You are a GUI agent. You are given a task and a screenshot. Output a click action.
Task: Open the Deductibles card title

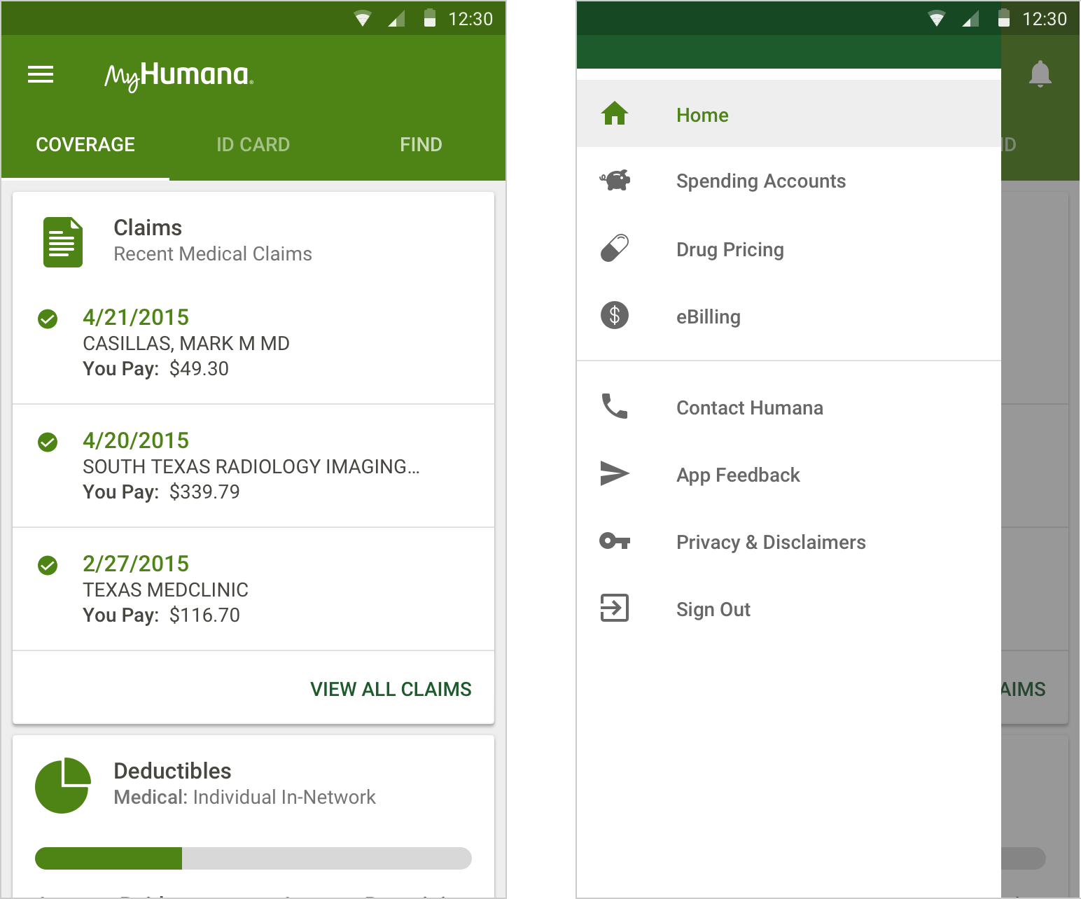(172, 771)
